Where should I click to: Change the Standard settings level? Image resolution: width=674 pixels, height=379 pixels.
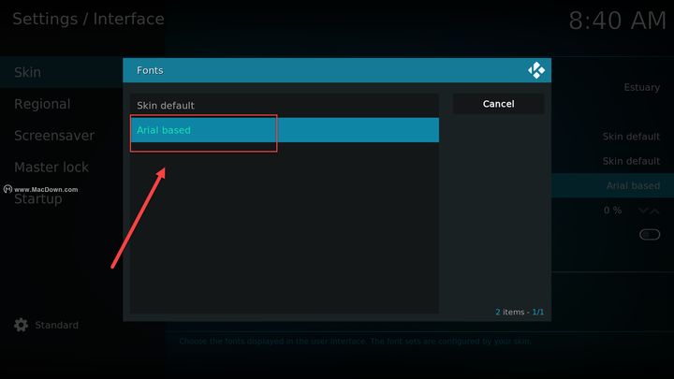[x=57, y=326]
